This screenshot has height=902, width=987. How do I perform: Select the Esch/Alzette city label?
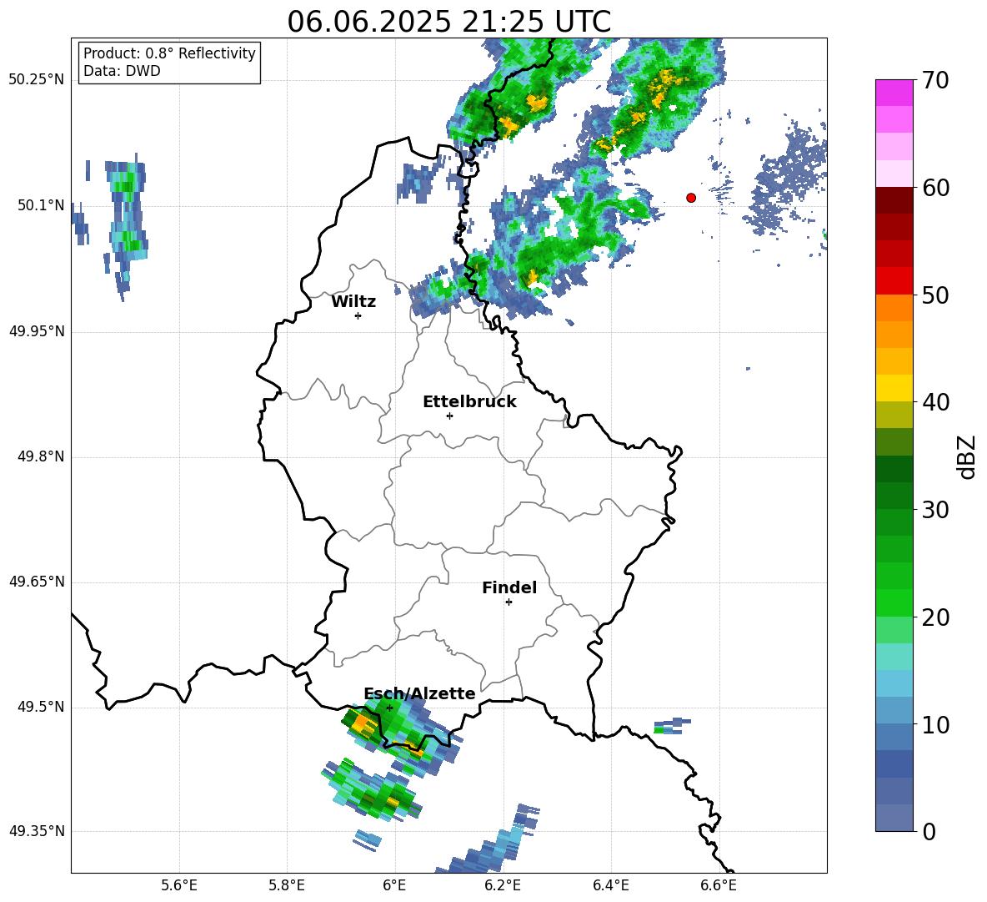pyautogui.click(x=419, y=693)
